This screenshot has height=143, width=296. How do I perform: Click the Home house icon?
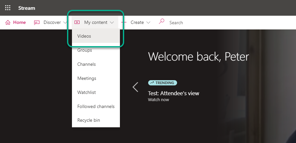(8, 23)
